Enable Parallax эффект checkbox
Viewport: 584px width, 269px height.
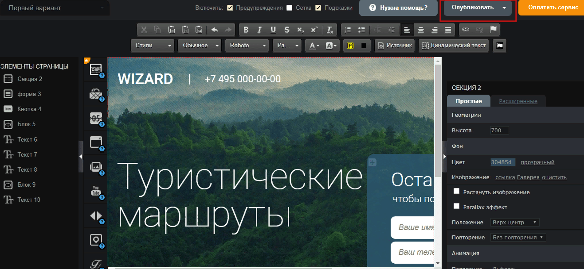pyautogui.click(x=456, y=206)
